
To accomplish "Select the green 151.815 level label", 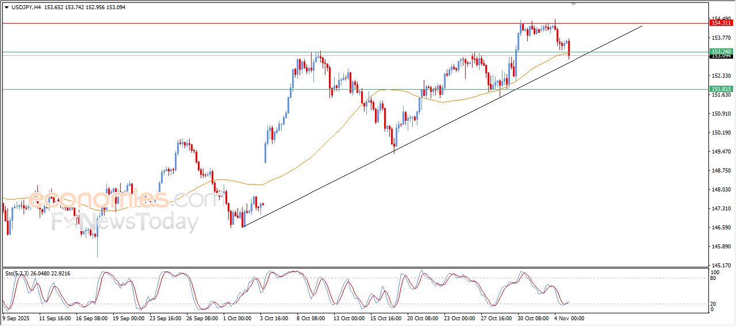I will pyautogui.click(x=722, y=89).
